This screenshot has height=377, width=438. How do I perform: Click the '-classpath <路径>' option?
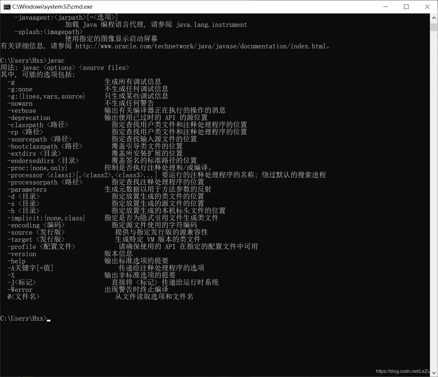click(x=38, y=125)
